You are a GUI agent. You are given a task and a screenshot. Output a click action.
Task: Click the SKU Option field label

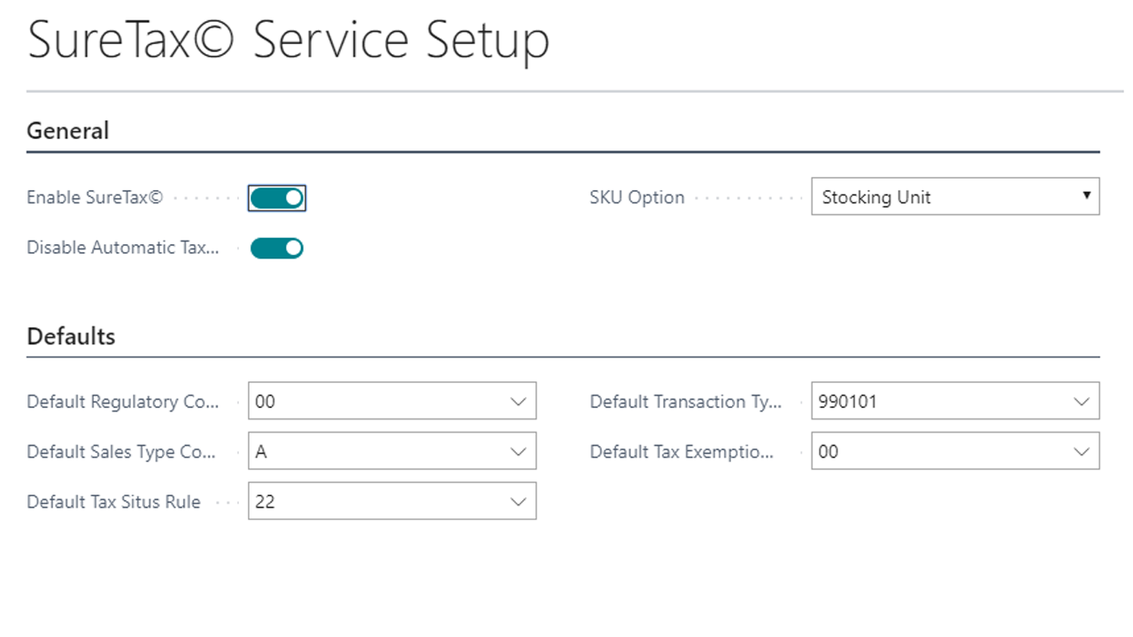click(x=636, y=198)
